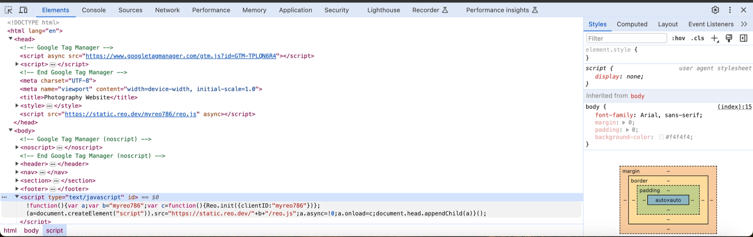Viewport: 753px width, 237px height.
Task: Open the (index):15 stylesheet source link
Action: coord(734,107)
